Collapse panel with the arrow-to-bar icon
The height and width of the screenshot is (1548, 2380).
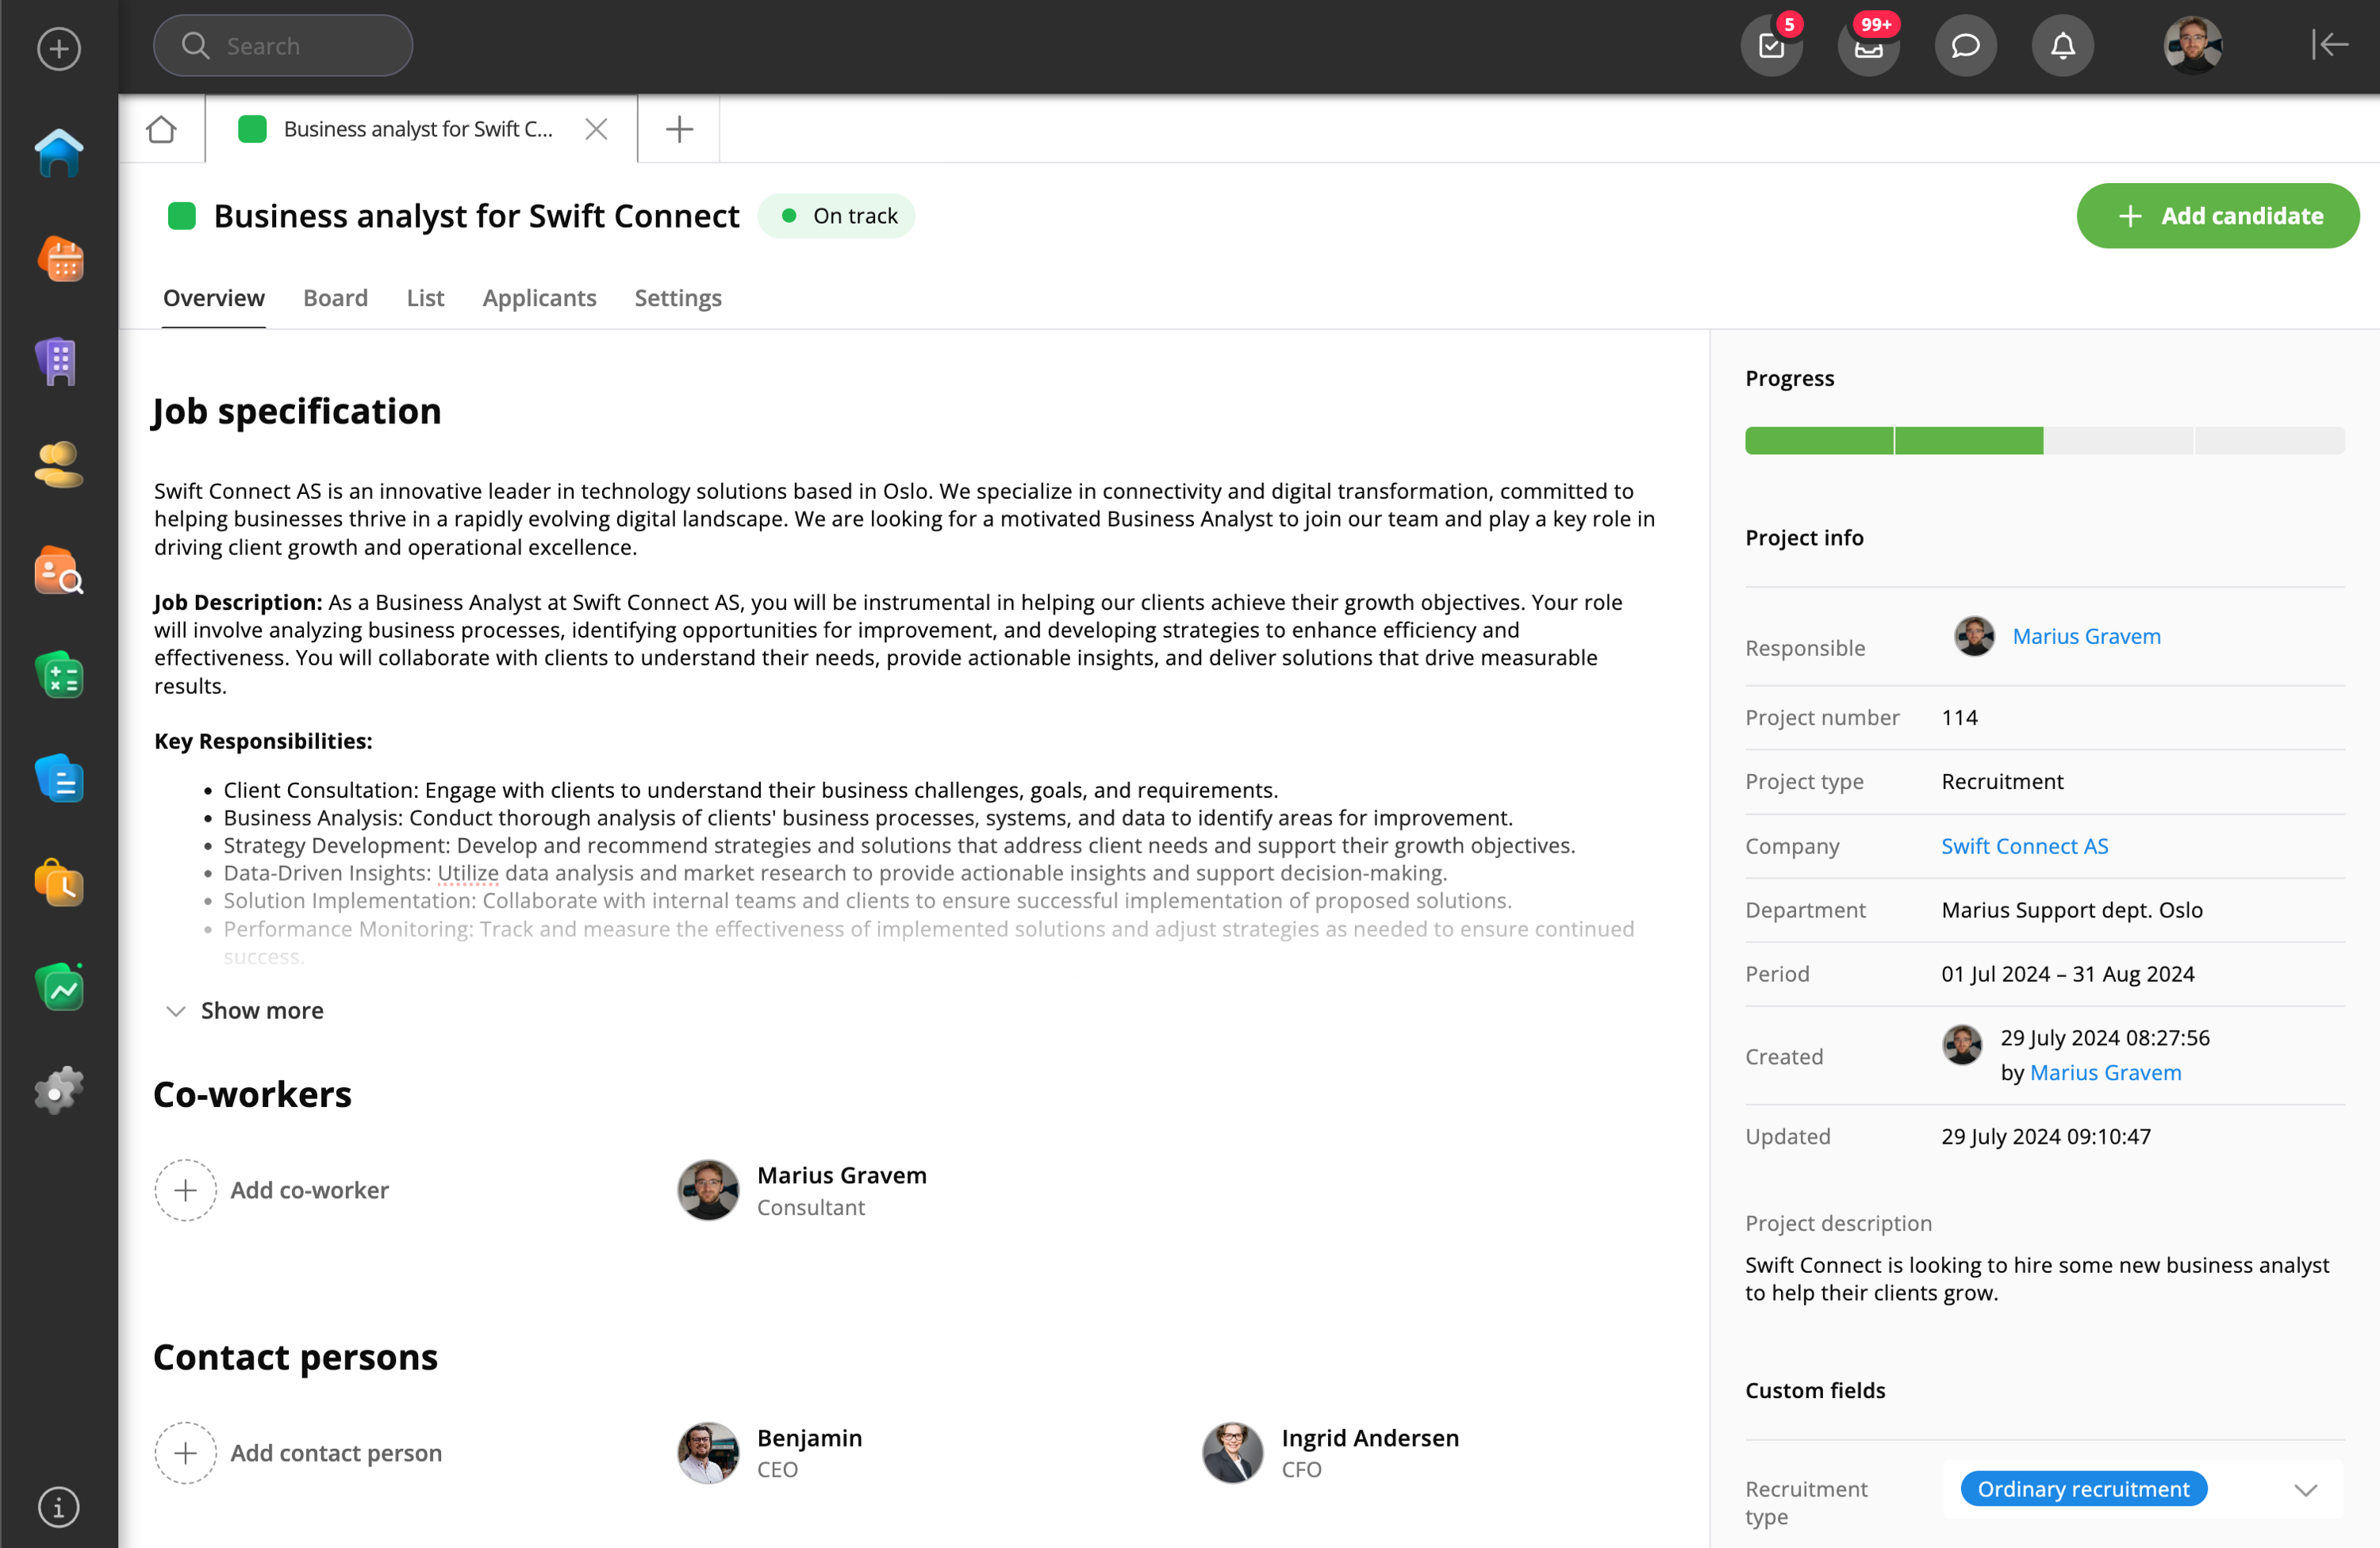coord(2329,45)
